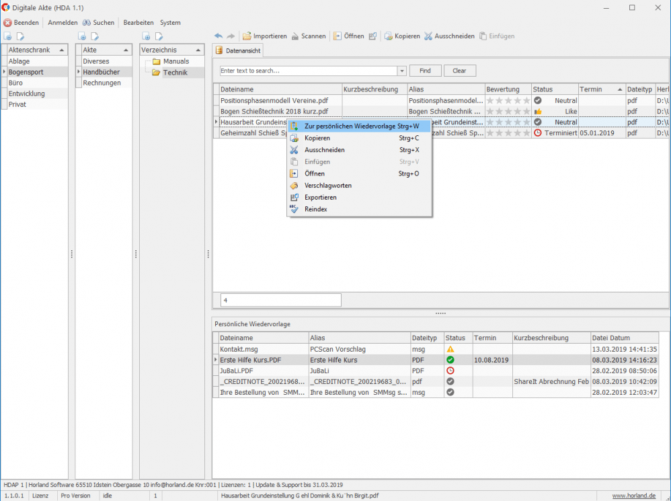
Task: Sort by Bewertung column header
Action: click(x=508, y=89)
